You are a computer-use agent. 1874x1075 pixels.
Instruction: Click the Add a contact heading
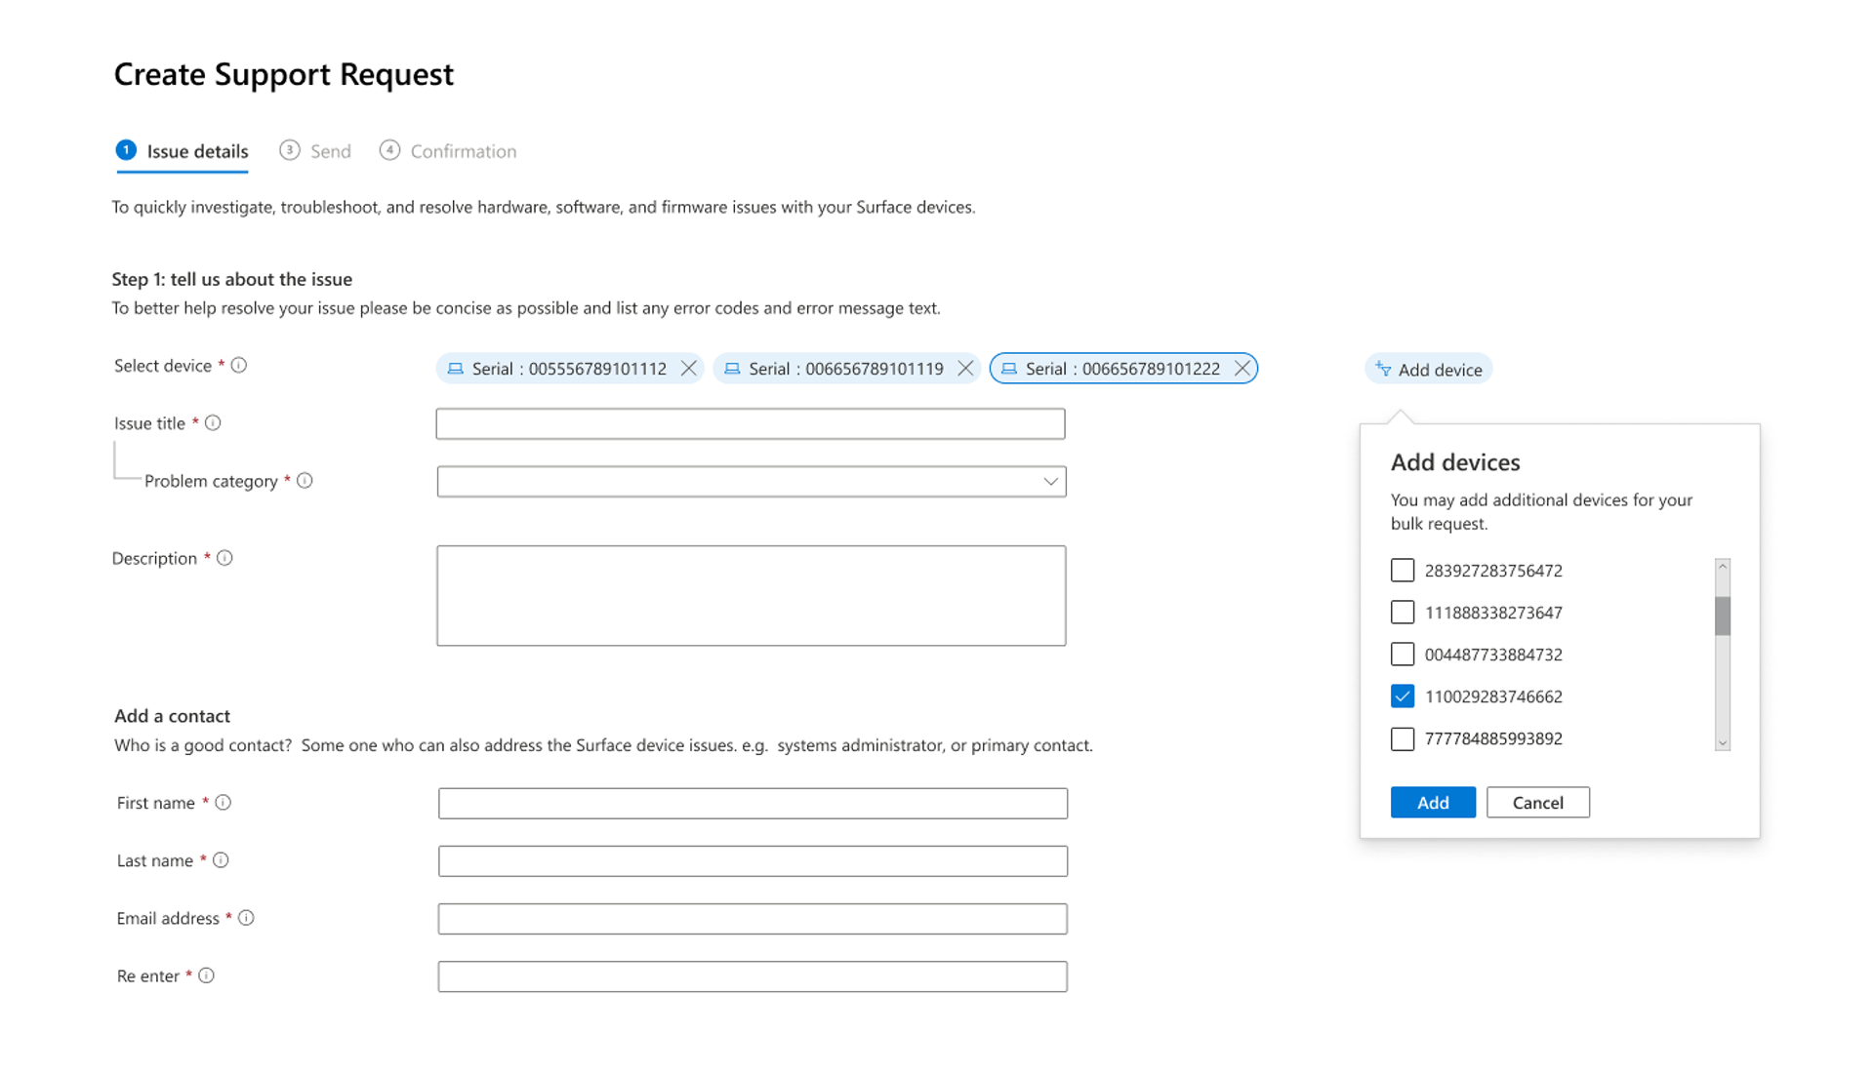[x=172, y=716]
